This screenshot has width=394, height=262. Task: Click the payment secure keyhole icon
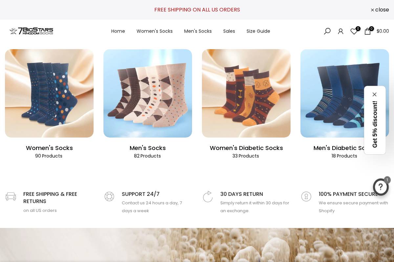306,196
